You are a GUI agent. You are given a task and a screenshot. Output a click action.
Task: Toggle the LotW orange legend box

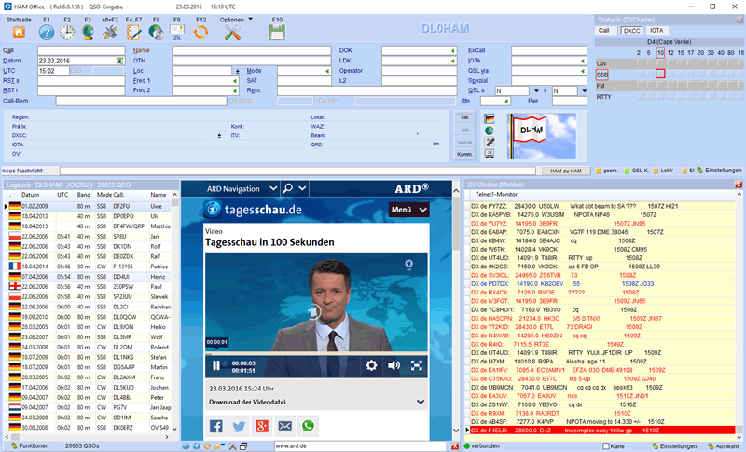(x=656, y=171)
